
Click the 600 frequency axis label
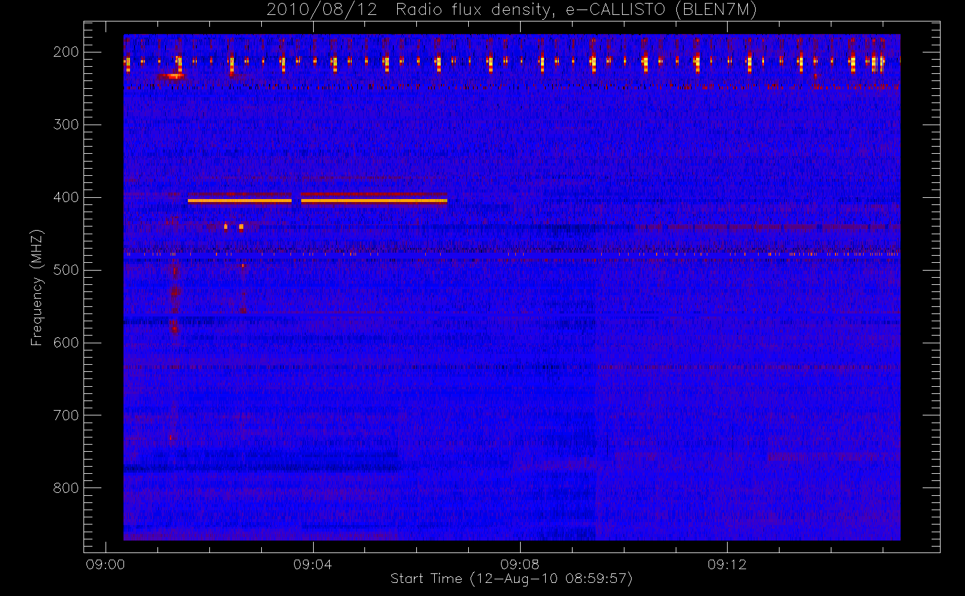(x=66, y=343)
